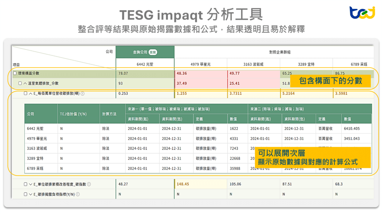
Task: Click the 6789 采鈺 company column heading
Action: click(359, 64)
